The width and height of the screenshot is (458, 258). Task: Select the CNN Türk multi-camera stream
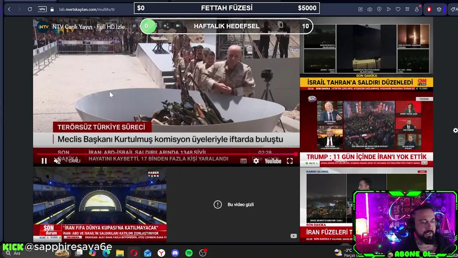click(x=366, y=54)
